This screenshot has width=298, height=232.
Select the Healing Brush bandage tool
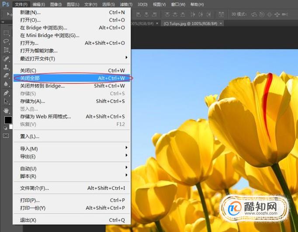[6, 59]
